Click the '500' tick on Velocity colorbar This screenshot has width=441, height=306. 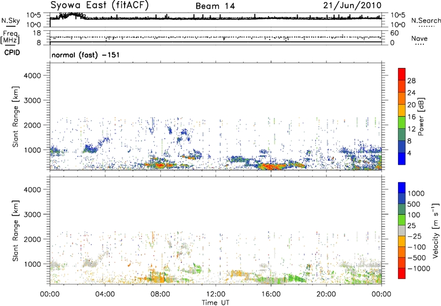[413, 204]
